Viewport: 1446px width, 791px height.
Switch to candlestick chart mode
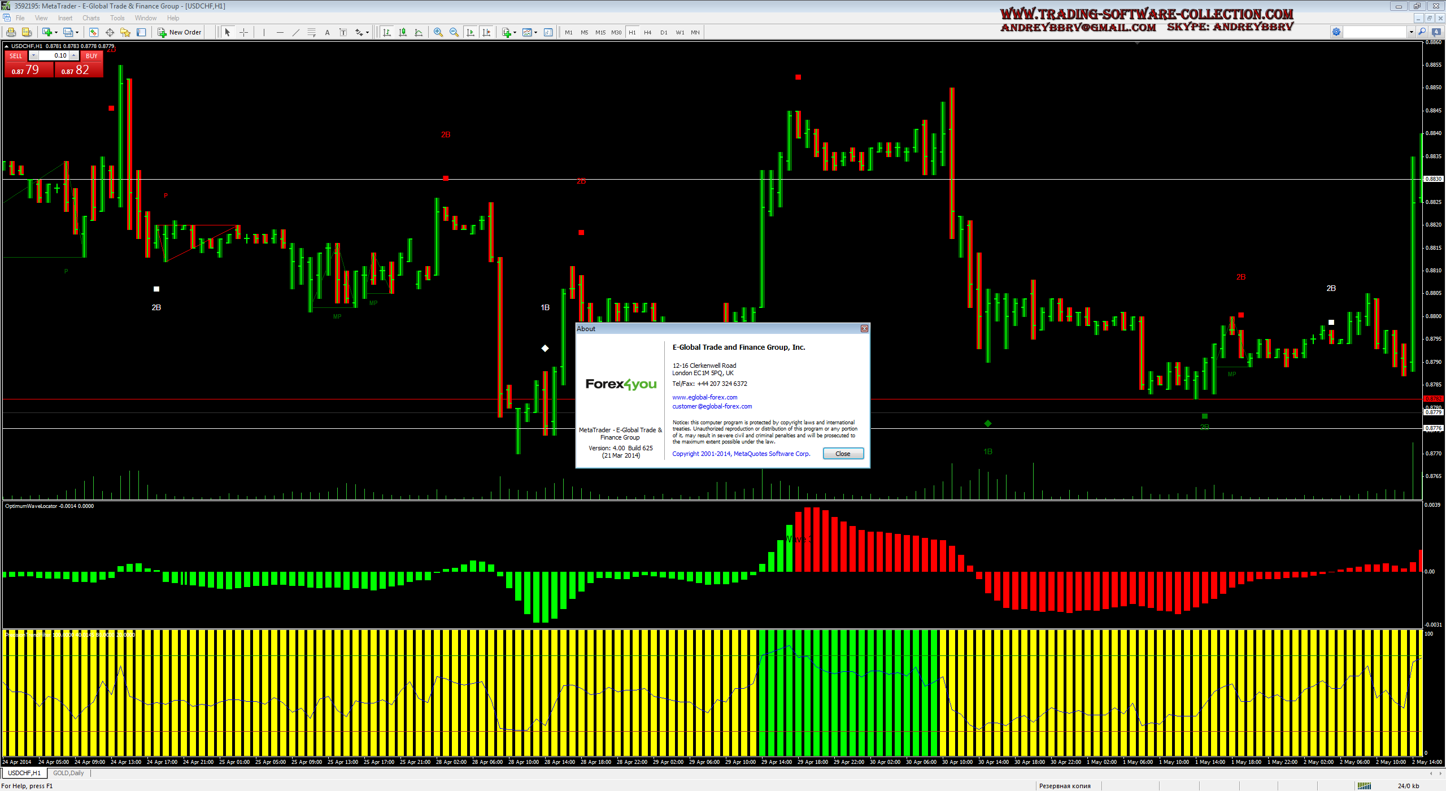tap(403, 32)
